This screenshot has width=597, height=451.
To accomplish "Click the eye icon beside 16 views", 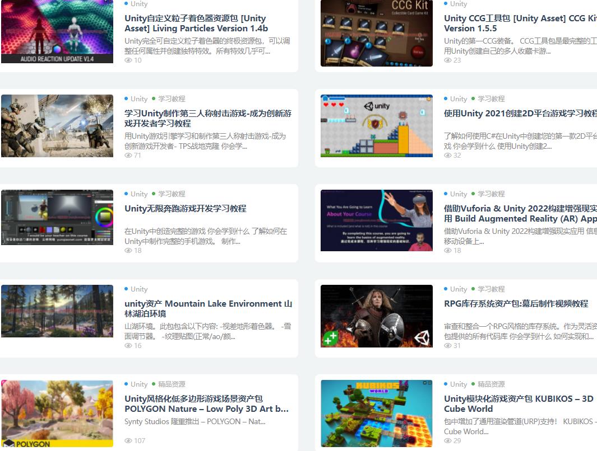I will pyautogui.click(x=128, y=345).
